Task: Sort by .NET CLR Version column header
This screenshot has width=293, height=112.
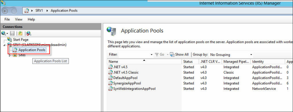Action: 210,61
